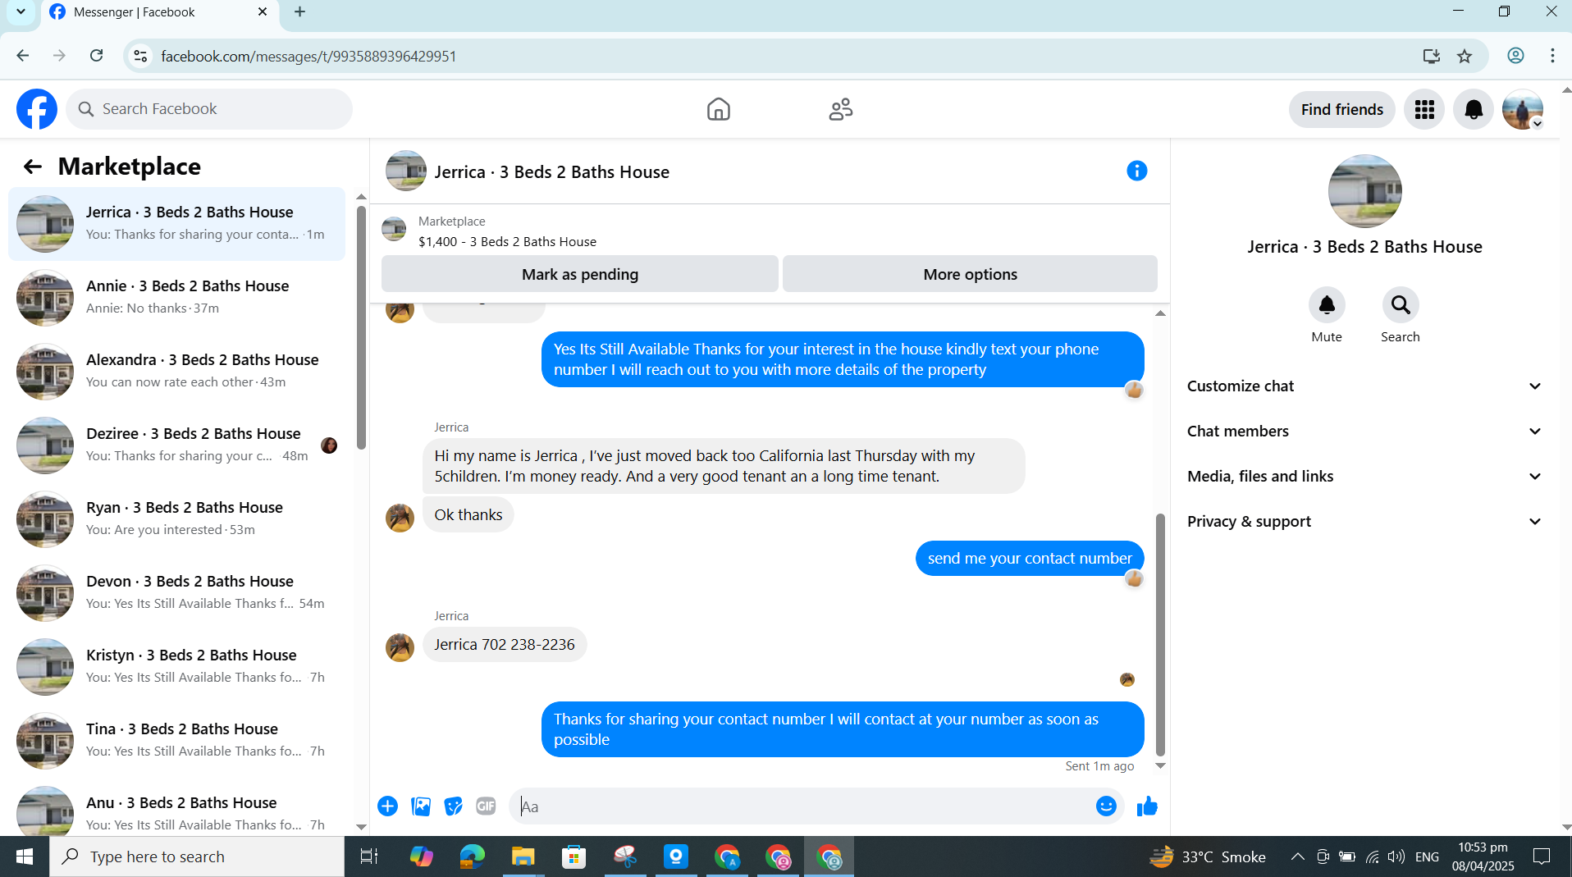
Task: Open Devon conversation in the list
Action: (176, 593)
